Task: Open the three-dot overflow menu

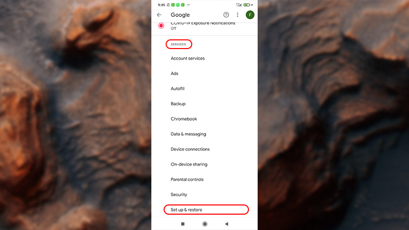Action: coord(238,15)
